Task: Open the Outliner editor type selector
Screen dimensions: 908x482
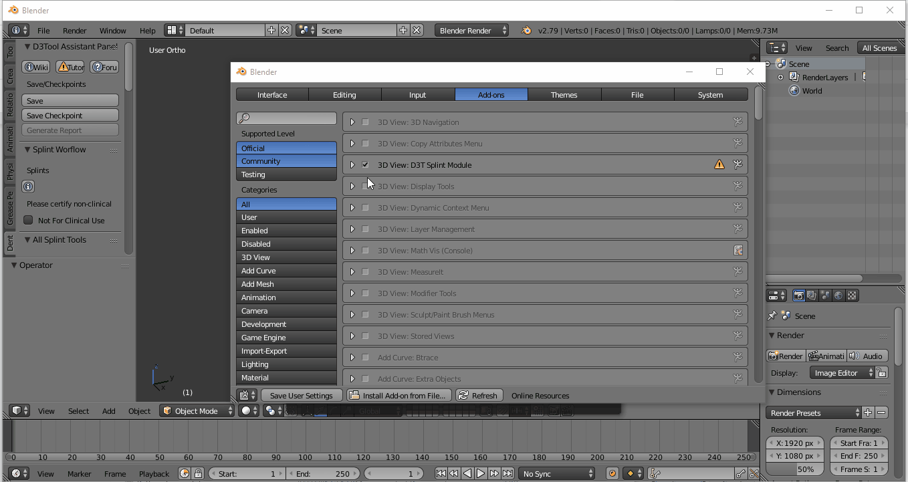Action: (x=776, y=47)
